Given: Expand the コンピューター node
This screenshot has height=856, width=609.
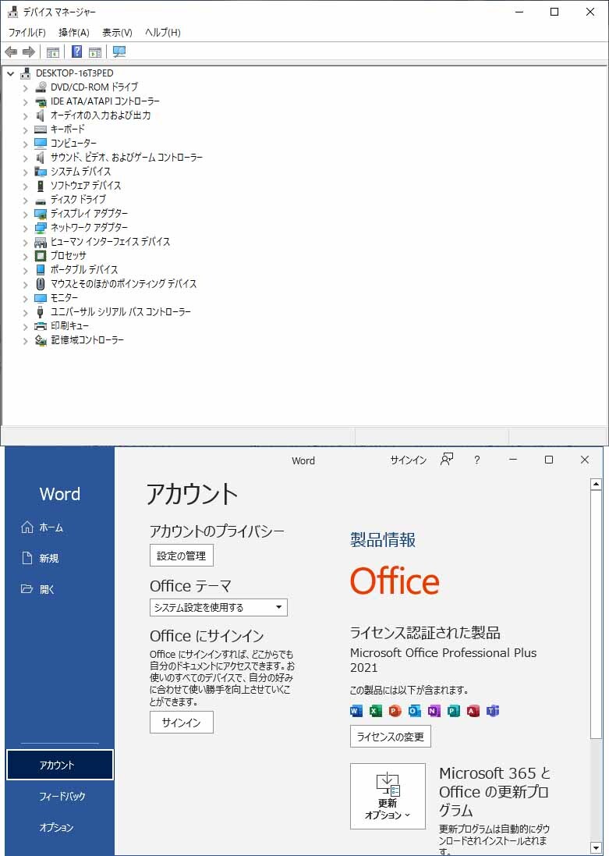Looking at the screenshot, I should pyautogui.click(x=25, y=144).
